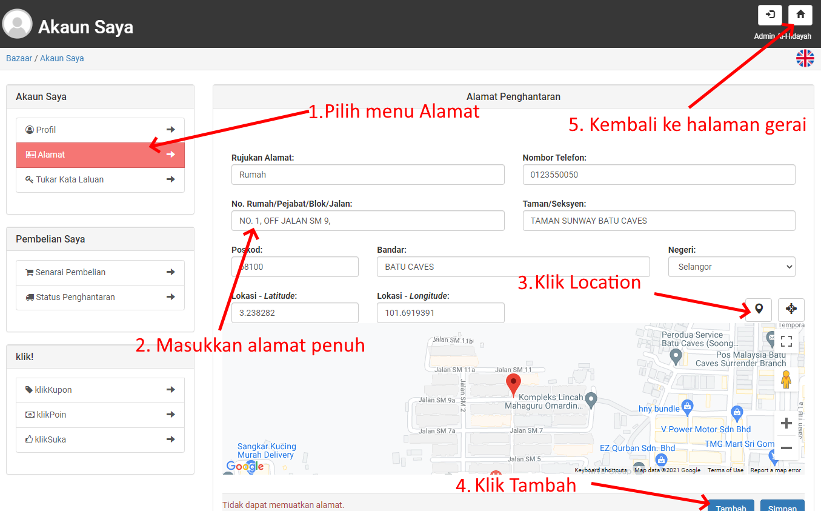The height and width of the screenshot is (511, 821).
Task: Zoom out on the map
Action: 786,448
